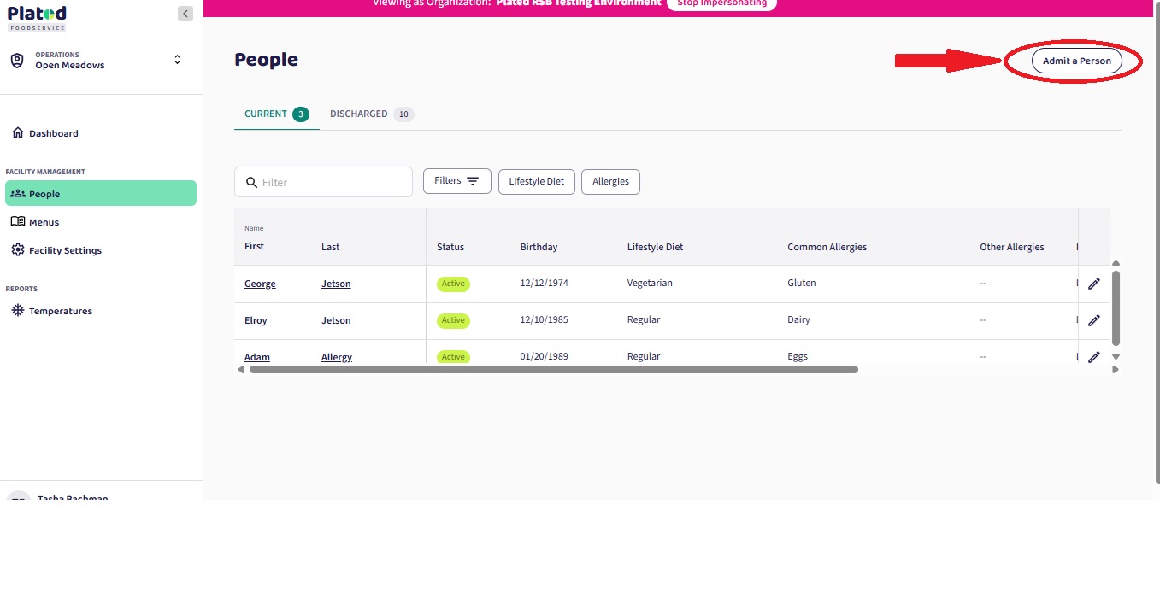This screenshot has height=615, width=1160.
Task: Click the edit pencil for George Jetson
Action: (1093, 284)
